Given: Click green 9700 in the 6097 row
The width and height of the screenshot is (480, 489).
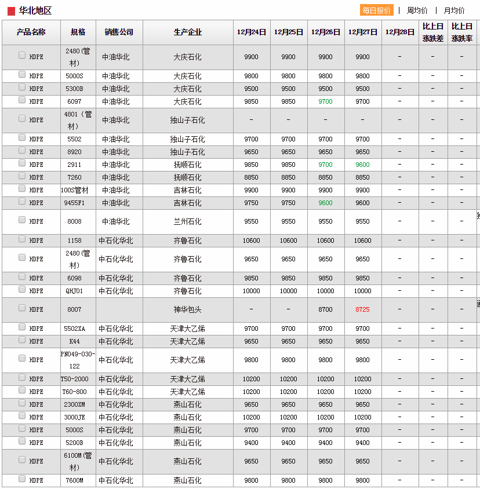Looking at the screenshot, I should click(x=326, y=101).
